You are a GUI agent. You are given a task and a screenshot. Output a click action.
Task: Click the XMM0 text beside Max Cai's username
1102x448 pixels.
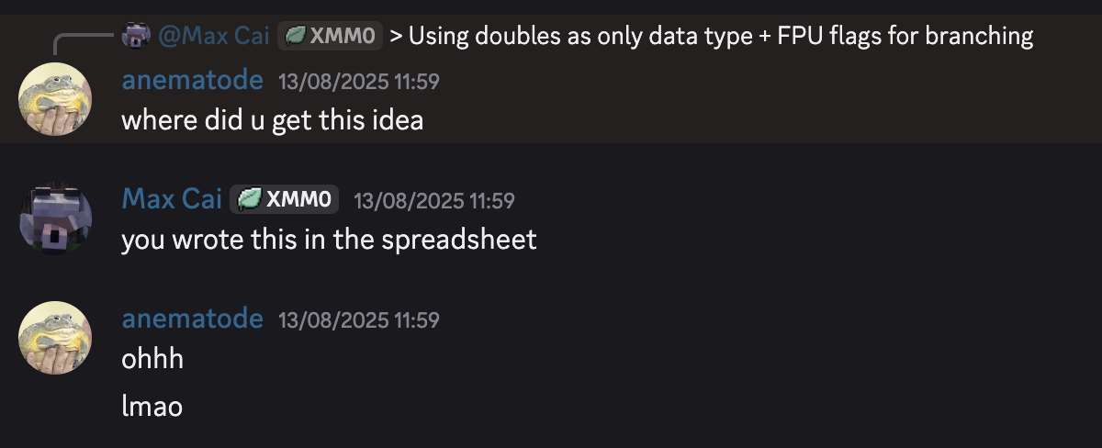click(x=298, y=199)
